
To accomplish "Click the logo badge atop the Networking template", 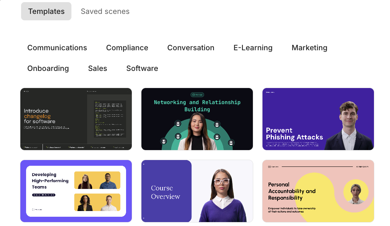I will (x=197, y=95).
